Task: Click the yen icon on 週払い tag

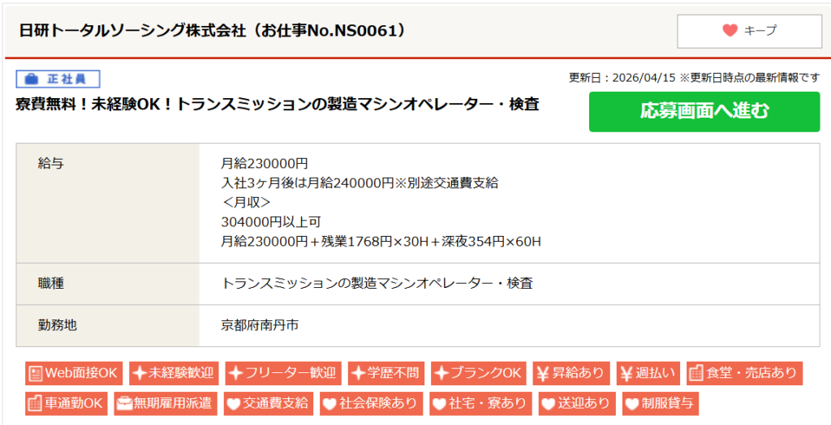Action: click(626, 373)
